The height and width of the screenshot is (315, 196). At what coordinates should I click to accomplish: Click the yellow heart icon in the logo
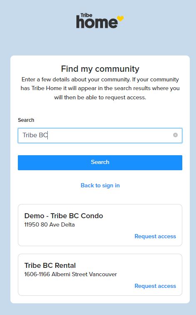coord(120,18)
